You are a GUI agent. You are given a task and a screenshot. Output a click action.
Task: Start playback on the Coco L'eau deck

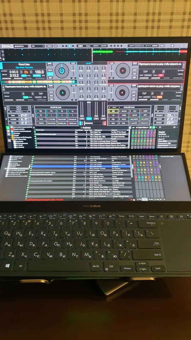point(50,78)
